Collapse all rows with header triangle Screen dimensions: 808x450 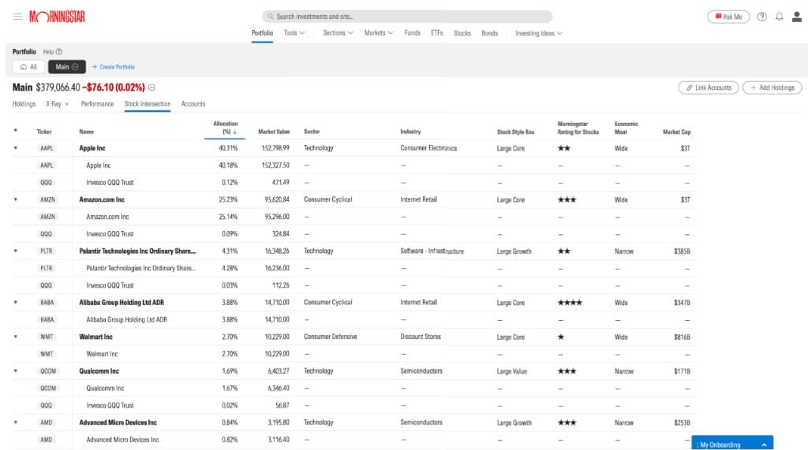tap(16, 131)
